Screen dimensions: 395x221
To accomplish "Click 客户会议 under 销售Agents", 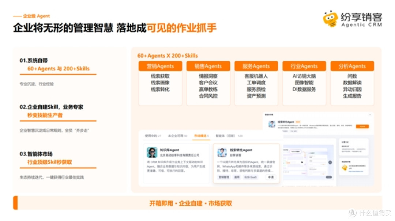I will [208, 83].
